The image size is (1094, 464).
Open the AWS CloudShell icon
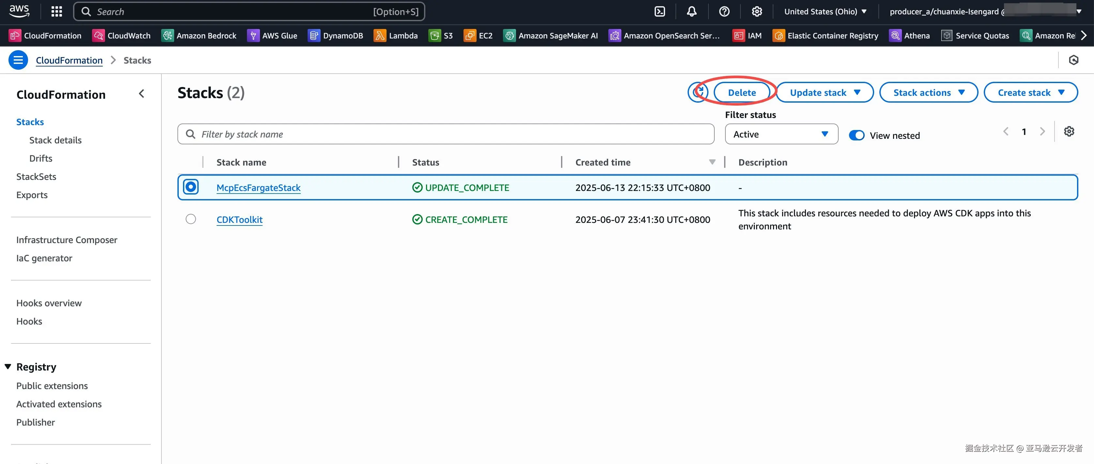click(x=660, y=11)
